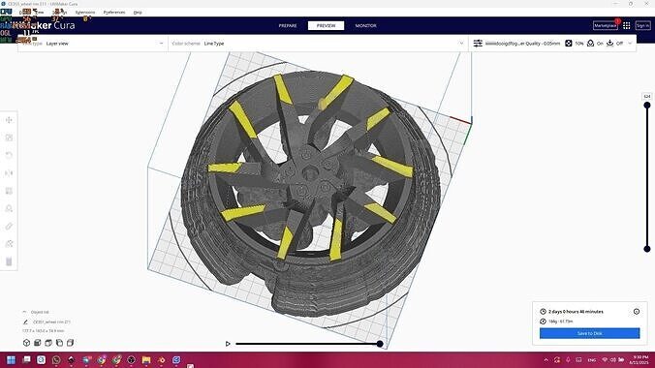Expand the print settings panel chevron

[x=630, y=43]
